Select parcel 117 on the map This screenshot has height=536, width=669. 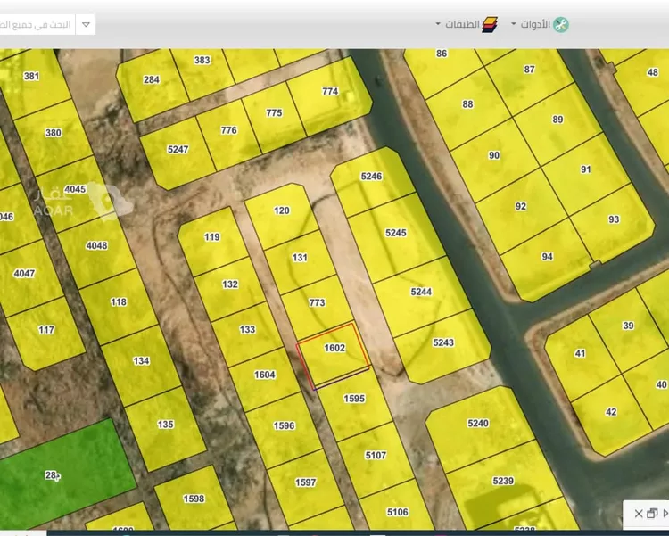(46, 334)
